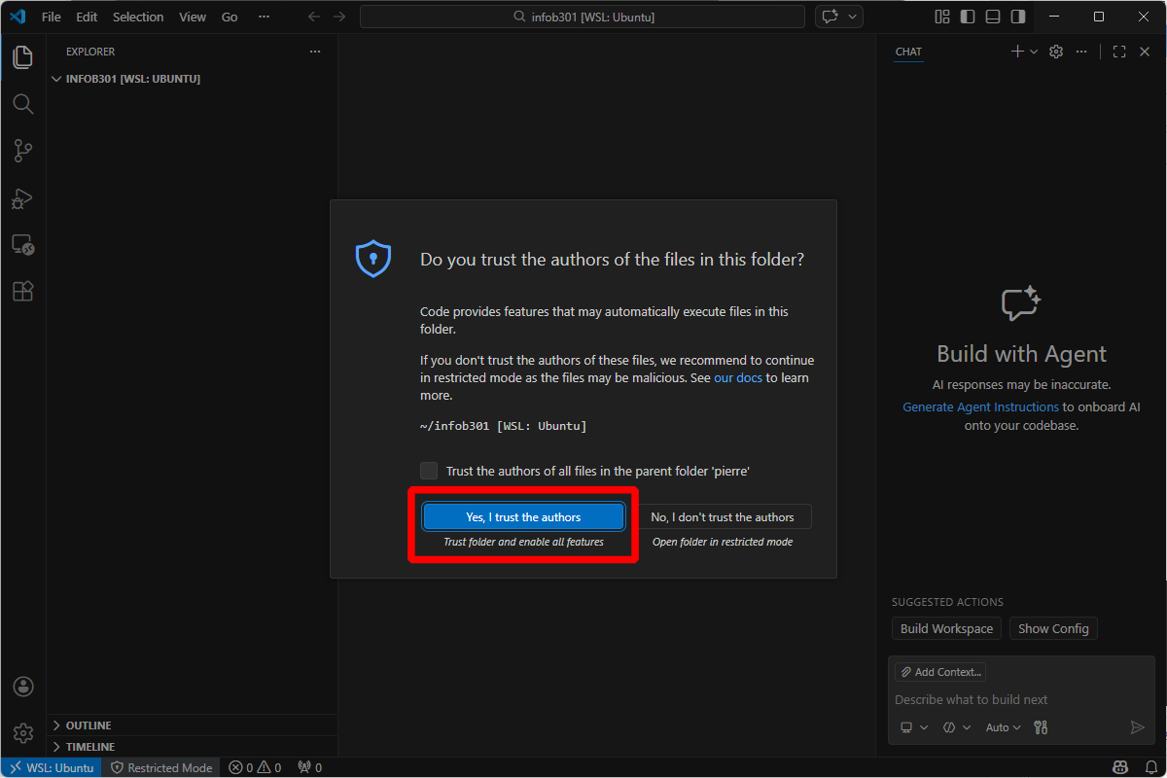Open the Manage gear icon
This screenshot has height=778, width=1167.
click(x=22, y=732)
